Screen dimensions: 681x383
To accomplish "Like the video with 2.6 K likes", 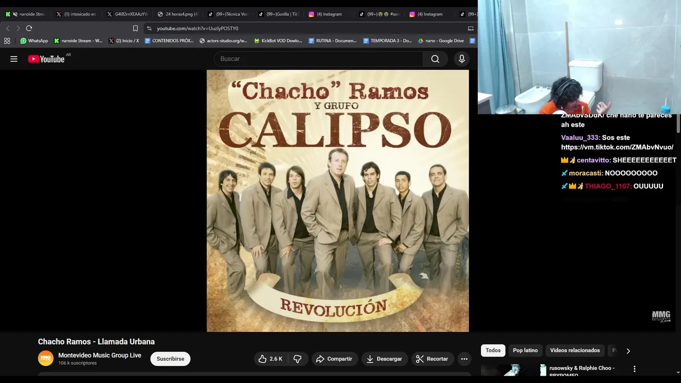I will [x=270, y=359].
